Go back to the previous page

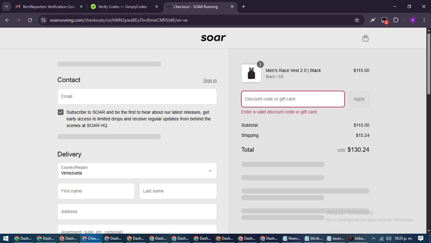point(7,20)
